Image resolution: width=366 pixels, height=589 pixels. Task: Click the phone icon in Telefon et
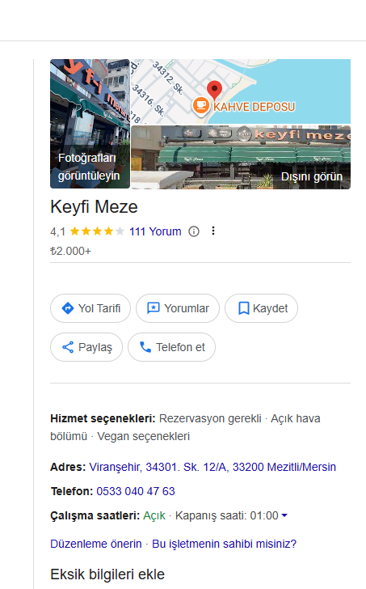pyautogui.click(x=145, y=347)
